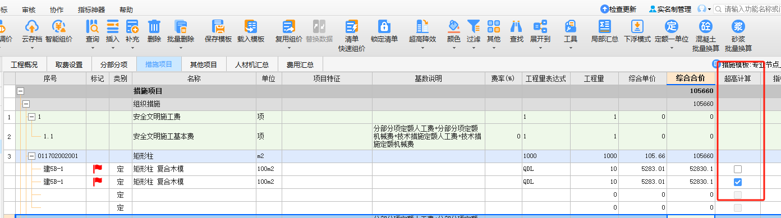Click 载入模板 load template icon

point(251,26)
